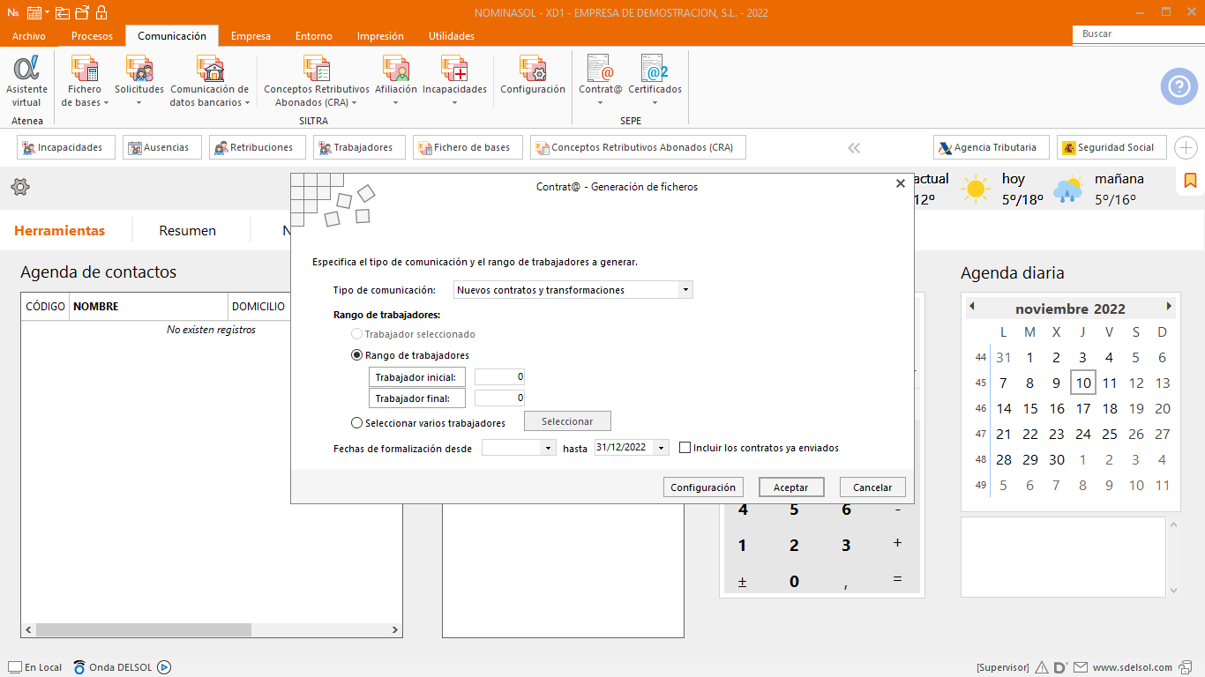Open the formalización desde date dropdown

pos(547,448)
